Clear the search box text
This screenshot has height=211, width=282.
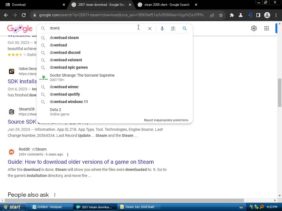pyautogui.click(x=150, y=29)
